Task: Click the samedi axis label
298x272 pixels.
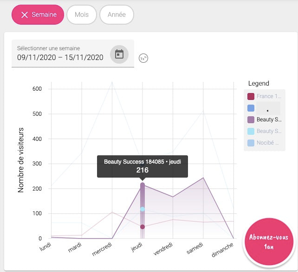Action: tap(195, 248)
